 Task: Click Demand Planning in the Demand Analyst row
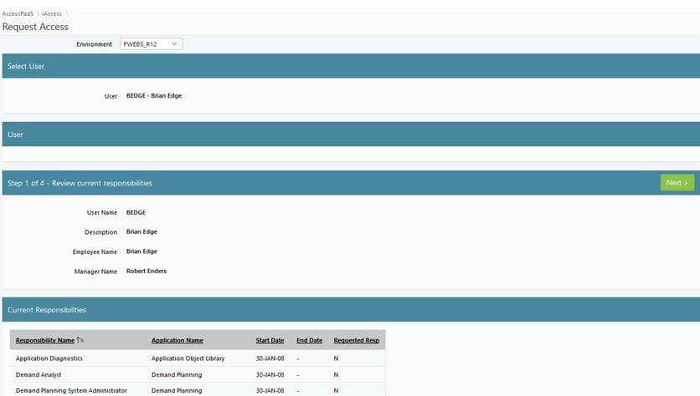point(177,374)
